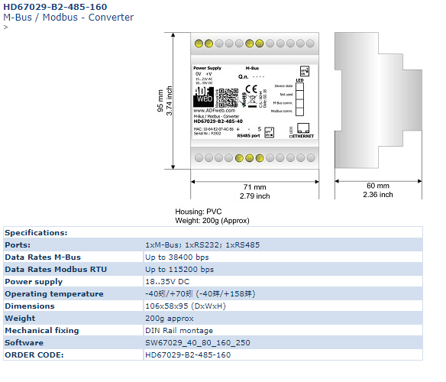Click the RS485 port dip switch
Screen dimensions: 446x382
269,132
